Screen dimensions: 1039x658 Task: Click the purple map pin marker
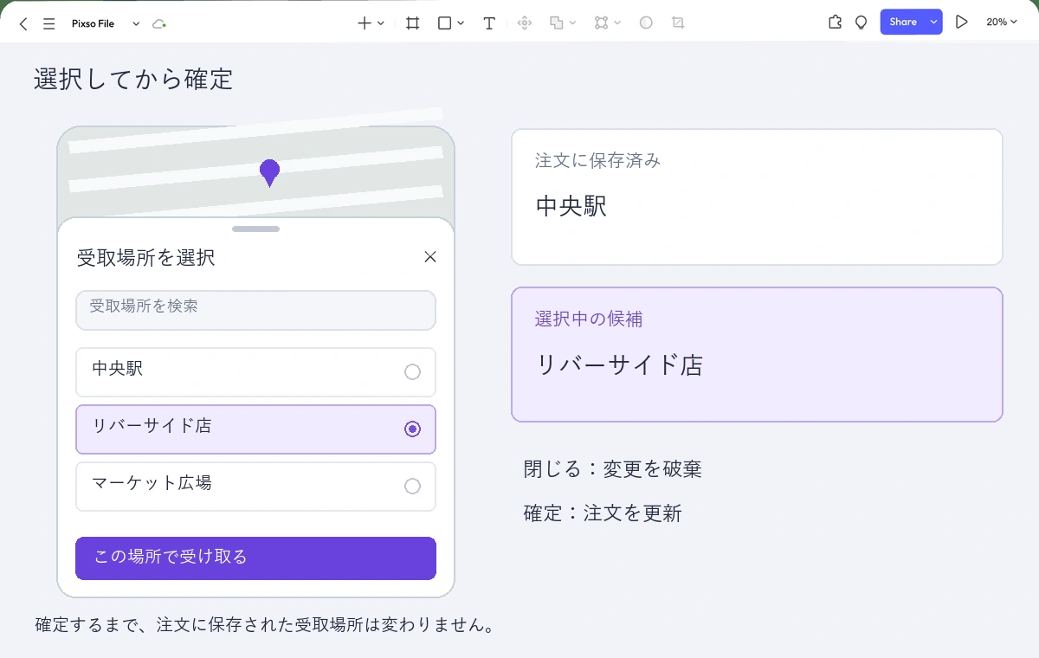point(270,173)
